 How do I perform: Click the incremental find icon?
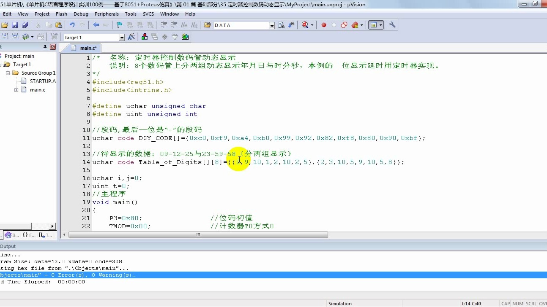[291, 25]
